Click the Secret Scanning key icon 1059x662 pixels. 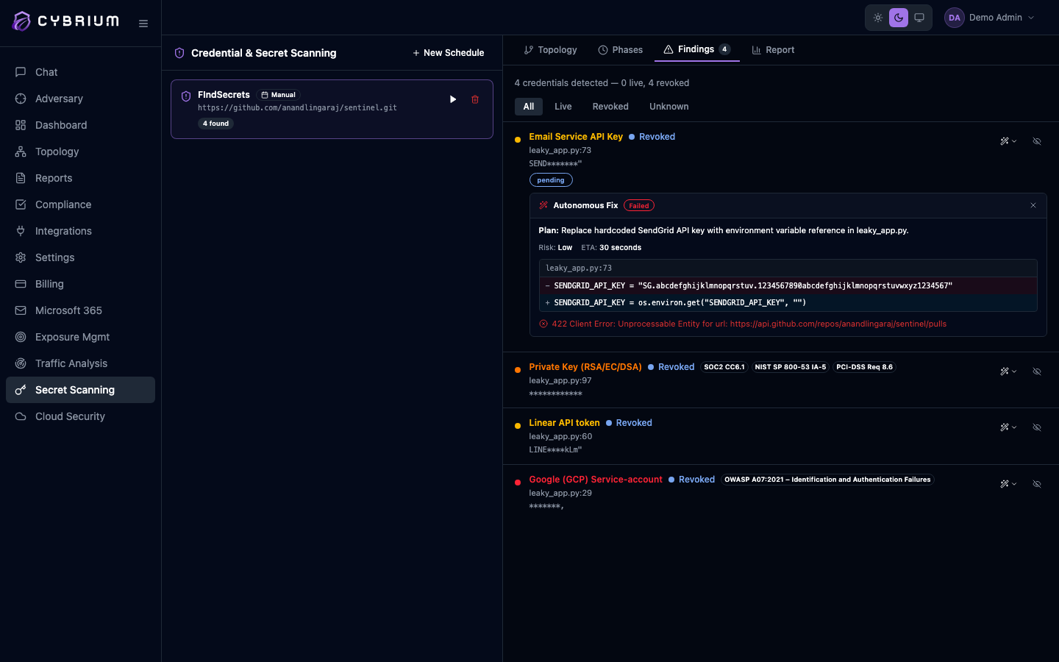(x=21, y=390)
